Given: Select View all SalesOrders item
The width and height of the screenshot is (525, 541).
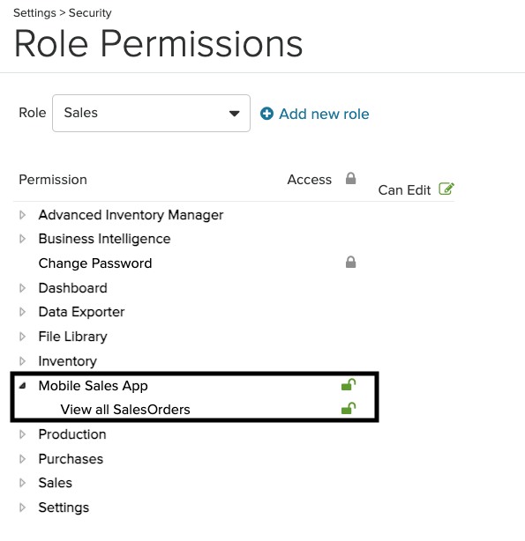Looking at the screenshot, I should [x=125, y=410].
